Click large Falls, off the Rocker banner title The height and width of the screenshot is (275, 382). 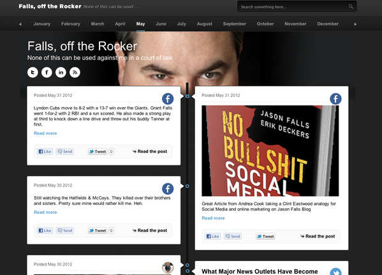82,46
